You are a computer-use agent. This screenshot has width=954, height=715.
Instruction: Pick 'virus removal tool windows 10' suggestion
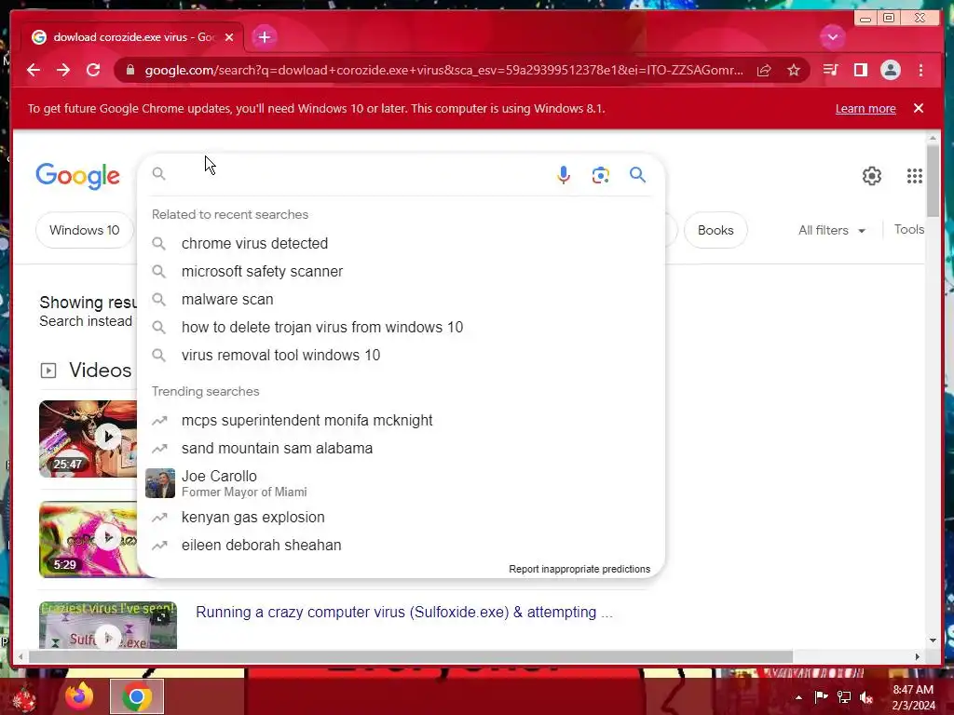[x=402, y=355]
